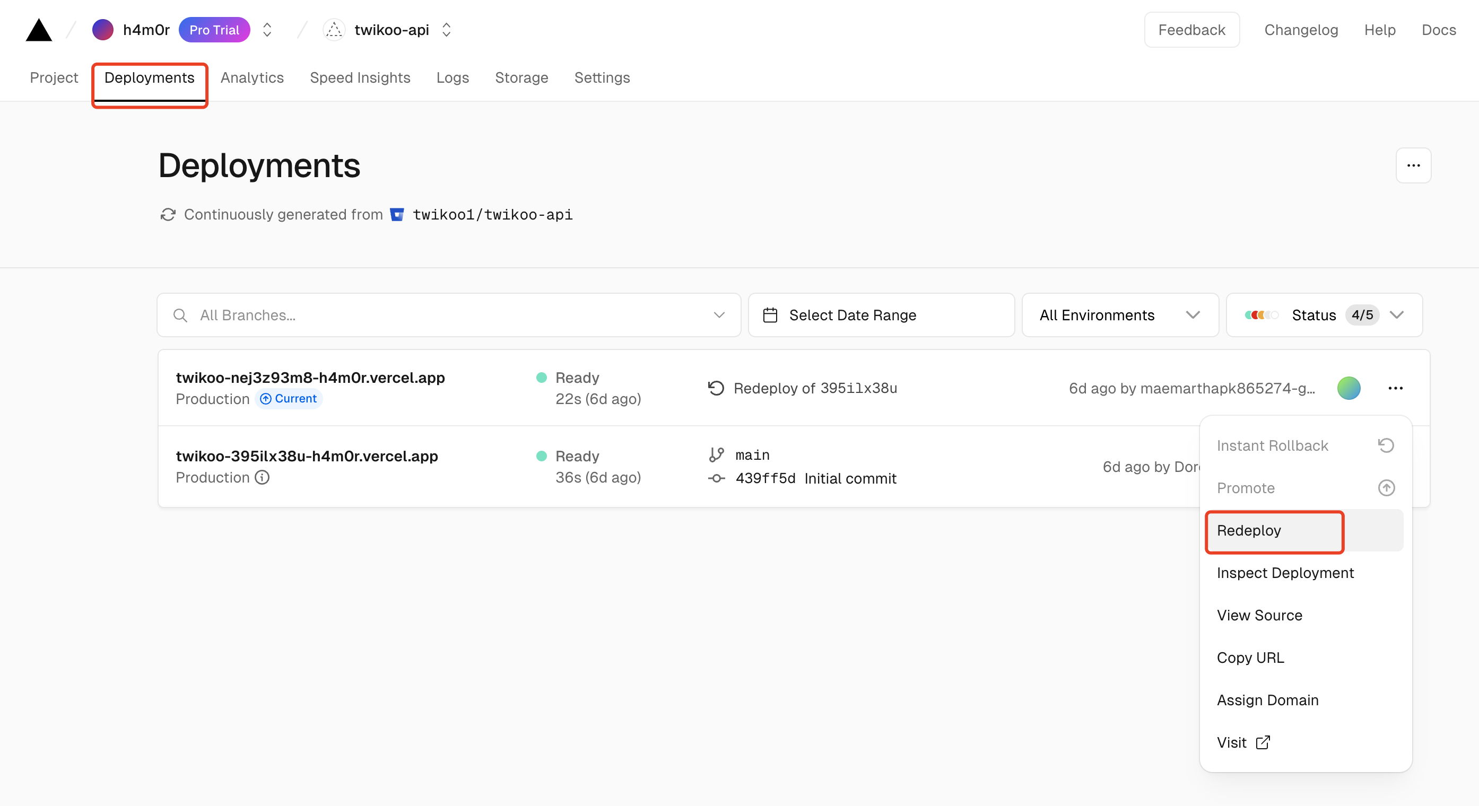Click the continuously generated sync icon
Screen dimensions: 1479x806
click(x=168, y=215)
